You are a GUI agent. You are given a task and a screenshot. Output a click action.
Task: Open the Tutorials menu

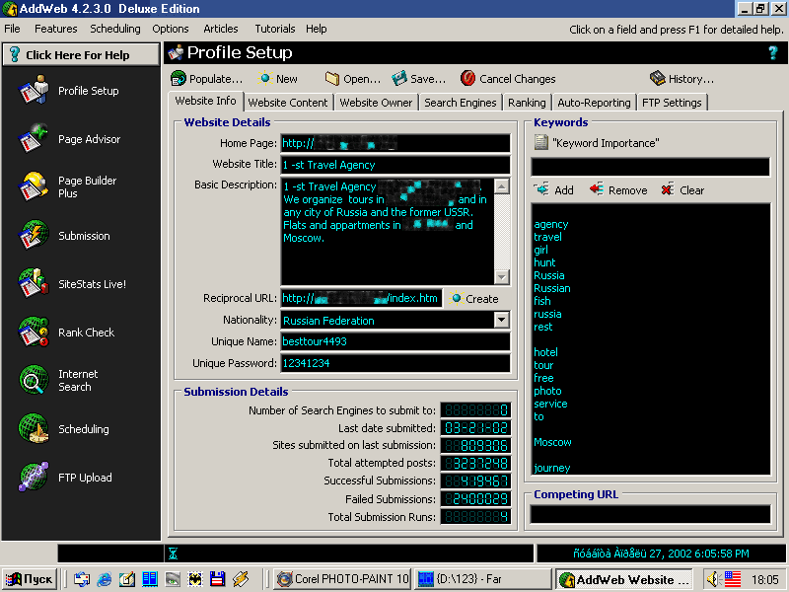[275, 29]
